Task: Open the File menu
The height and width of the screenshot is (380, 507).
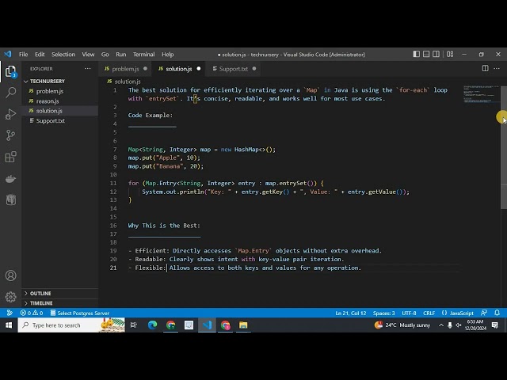Action: (x=23, y=55)
